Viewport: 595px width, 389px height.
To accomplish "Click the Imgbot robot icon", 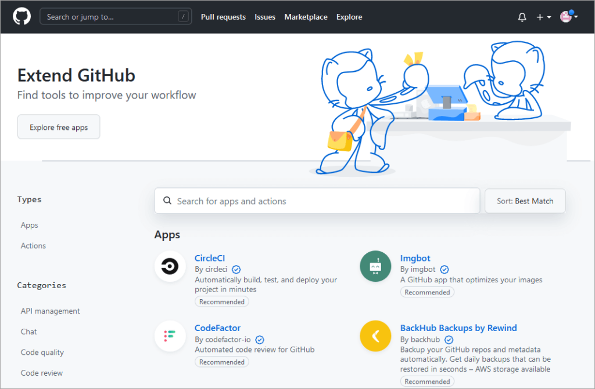I will pos(375,266).
